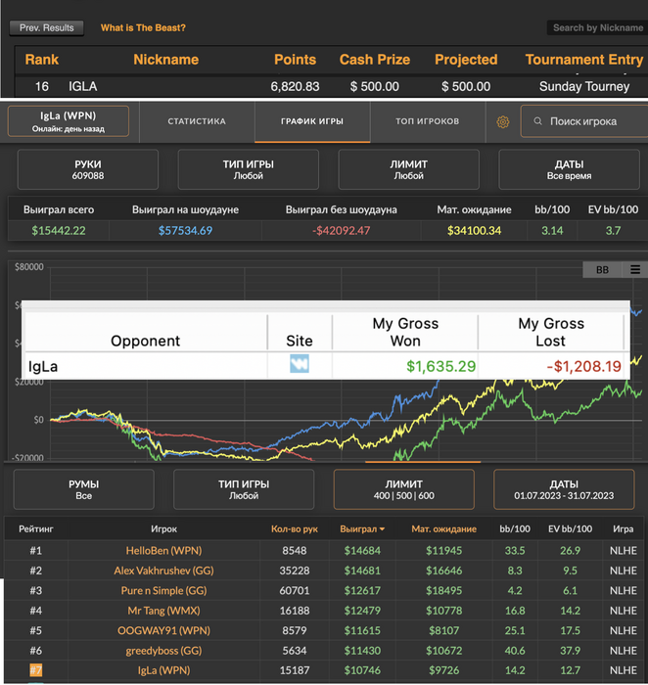Open the ЛИМИТ Любой filter

coord(408,169)
